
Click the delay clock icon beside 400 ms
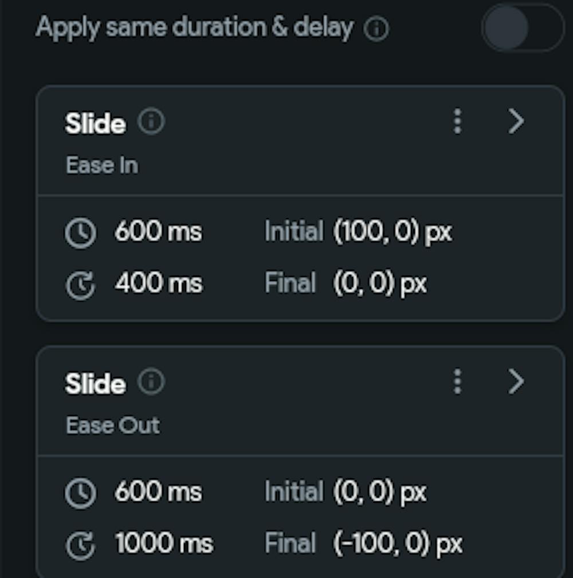80,285
